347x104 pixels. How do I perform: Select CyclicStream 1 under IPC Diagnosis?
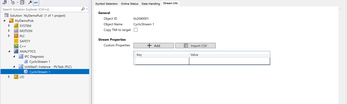pyautogui.click(x=40, y=62)
